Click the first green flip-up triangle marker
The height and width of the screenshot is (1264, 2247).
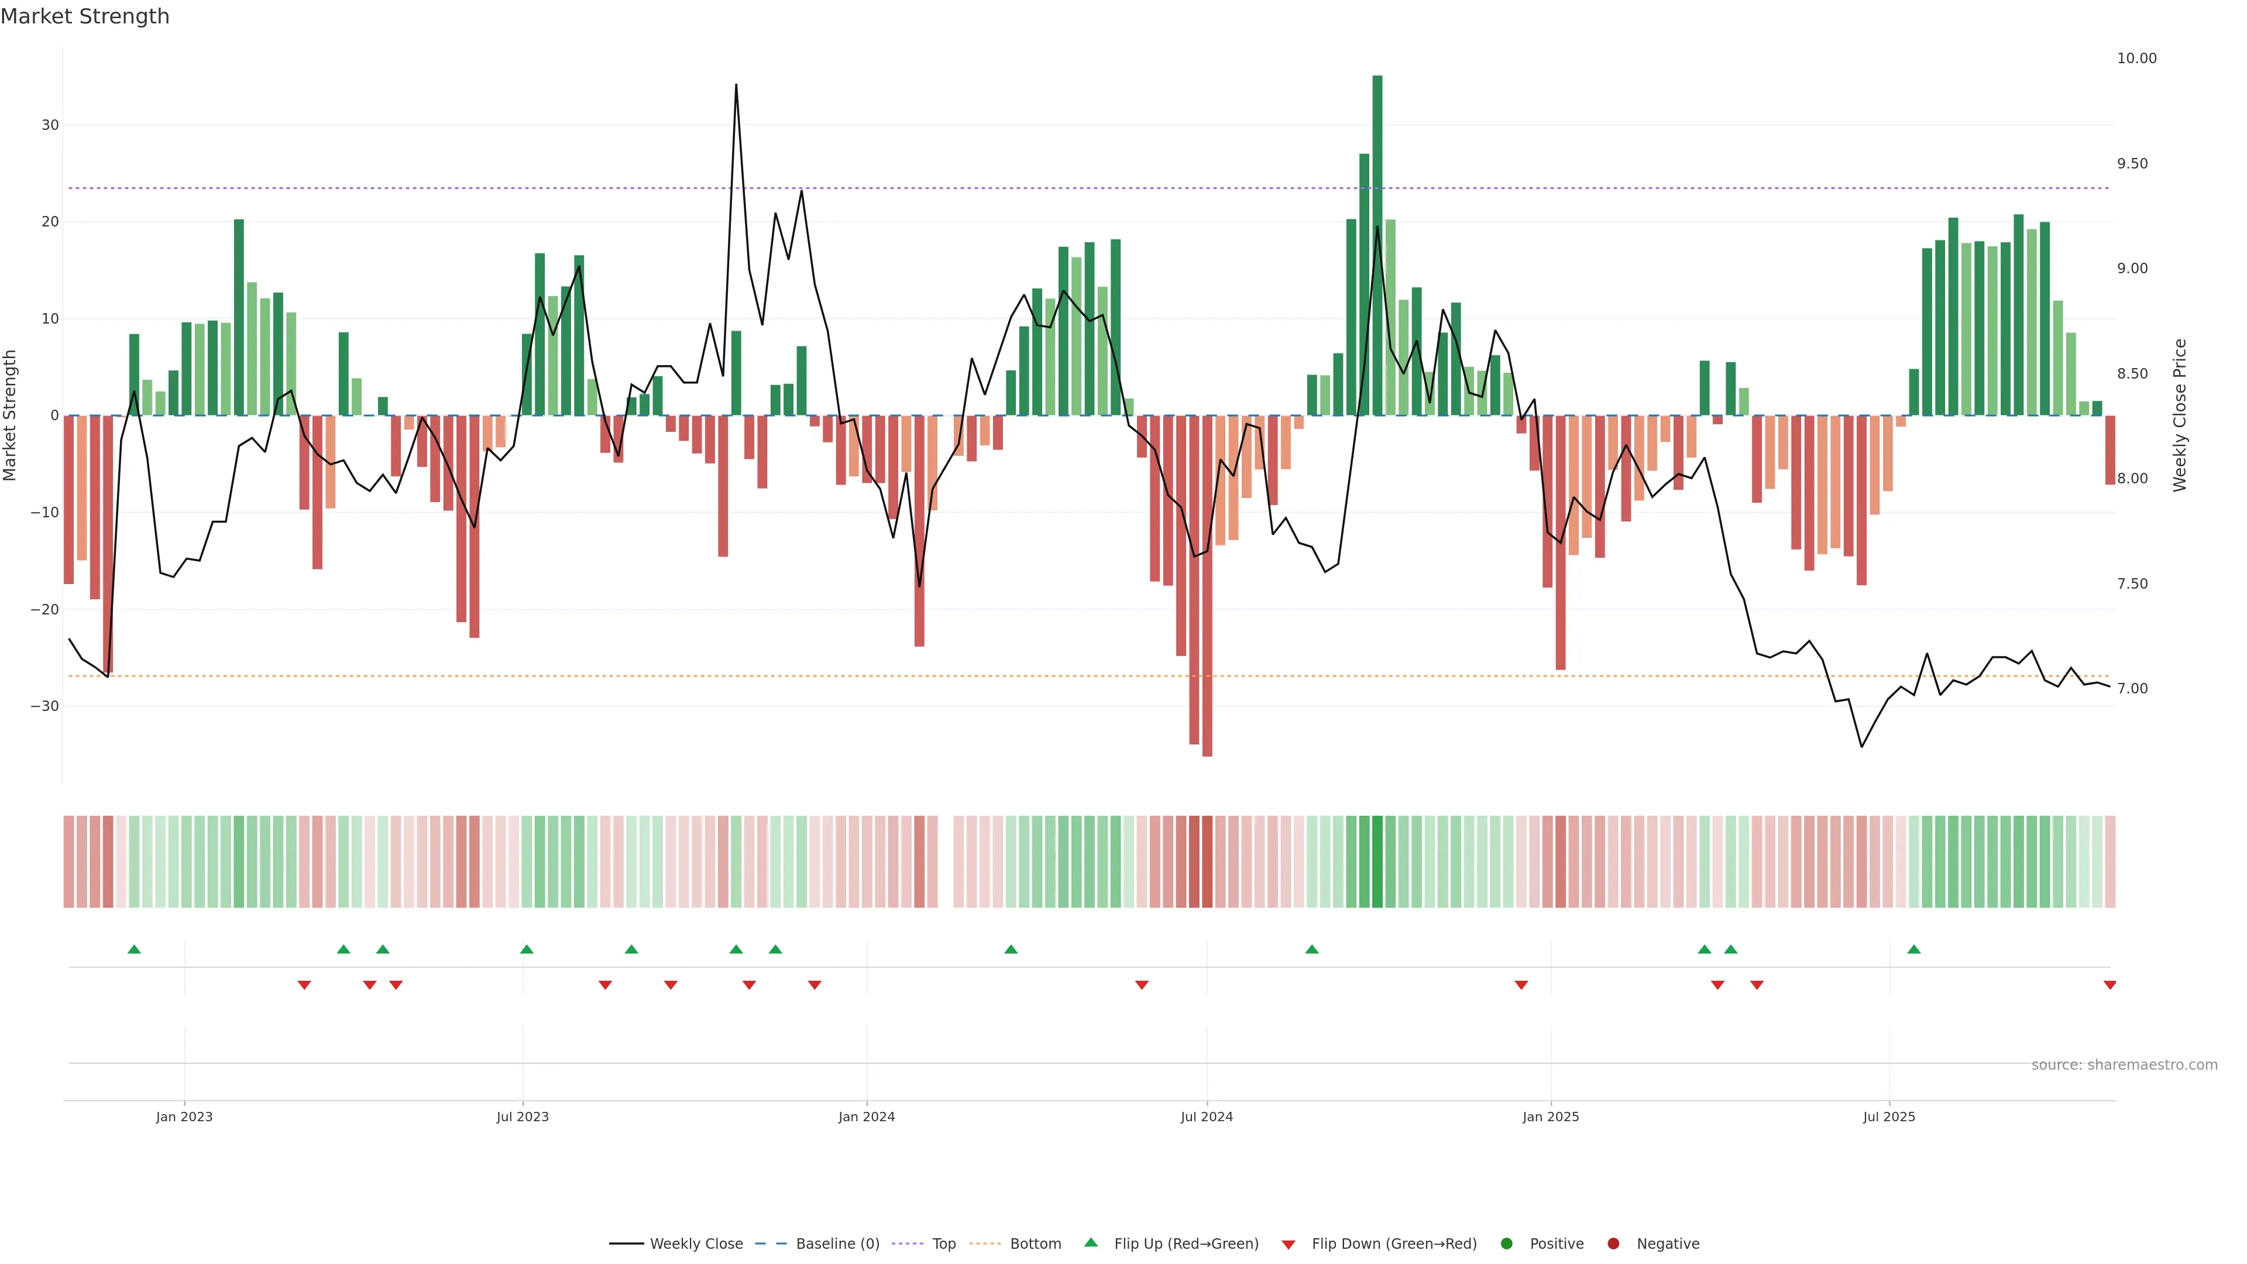135,949
